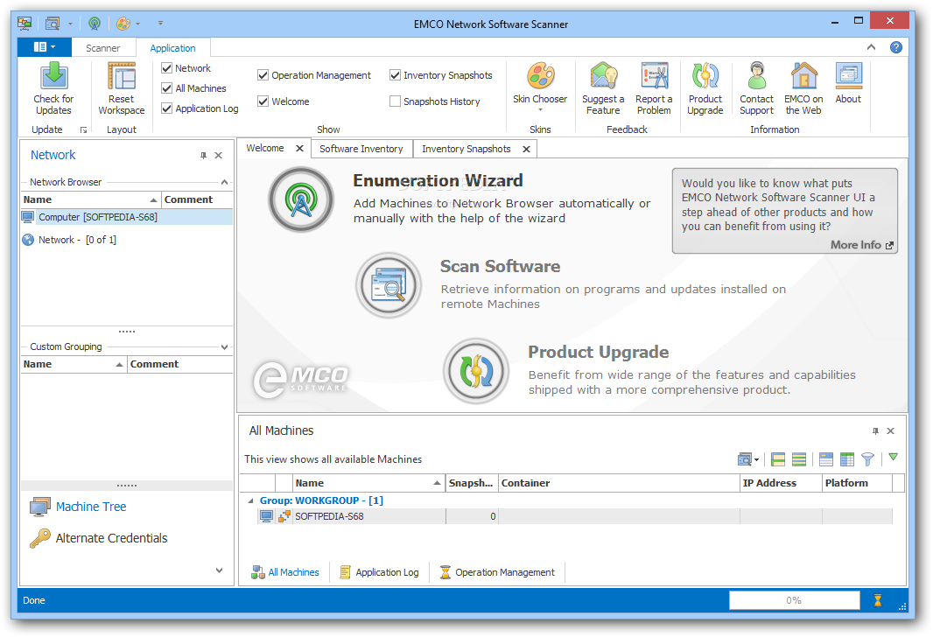Viewport: 933px width, 637px height.
Task: Close the Network panel
Action: click(219, 155)
